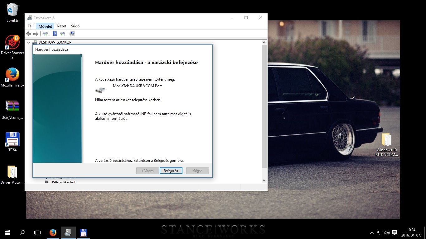Click the wizard heading about varázsló befejezése
Viewport: 426px width, 239px height.
[x=146, y=63]
